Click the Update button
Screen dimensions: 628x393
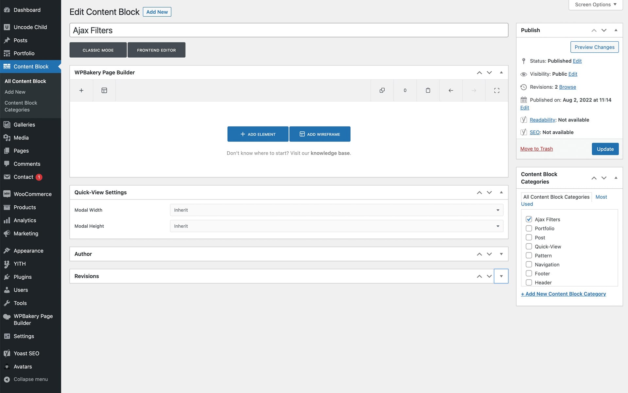pyautogui.click(x=605, y=149)
